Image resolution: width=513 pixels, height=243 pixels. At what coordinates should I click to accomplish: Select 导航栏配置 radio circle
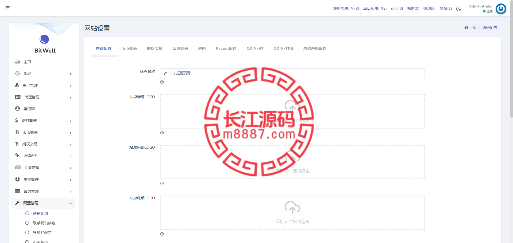click(27, 232)
